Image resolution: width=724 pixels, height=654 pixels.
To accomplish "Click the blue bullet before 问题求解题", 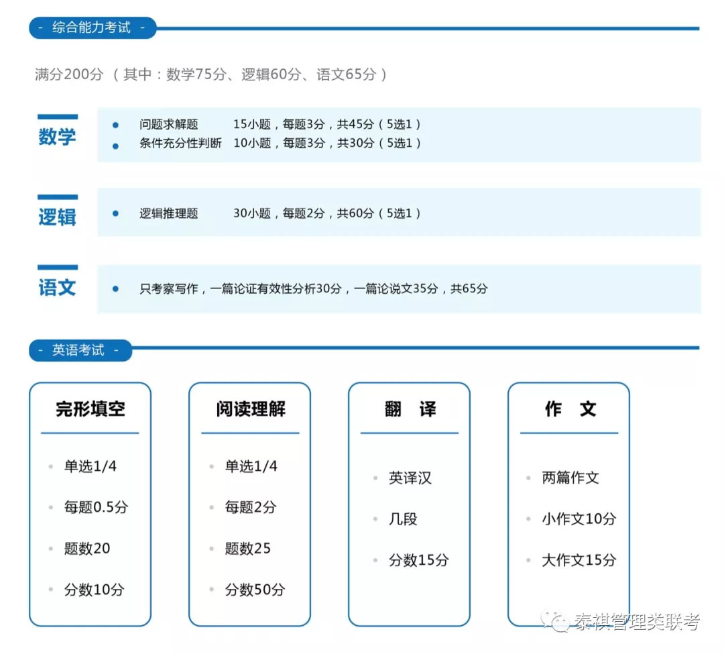I will [115, 125].
